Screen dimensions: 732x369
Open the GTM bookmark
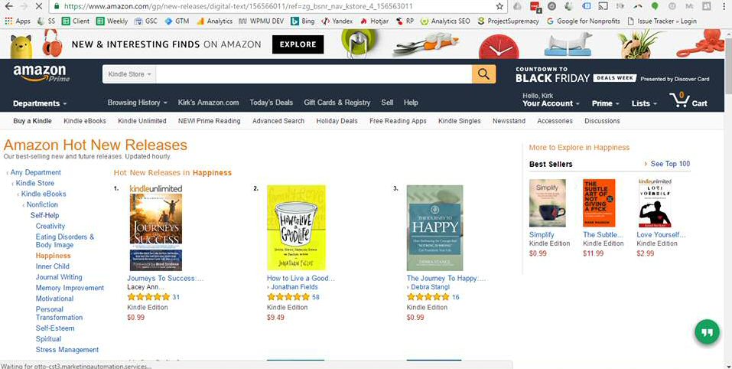pyautogui.click(x=177, y=21)
